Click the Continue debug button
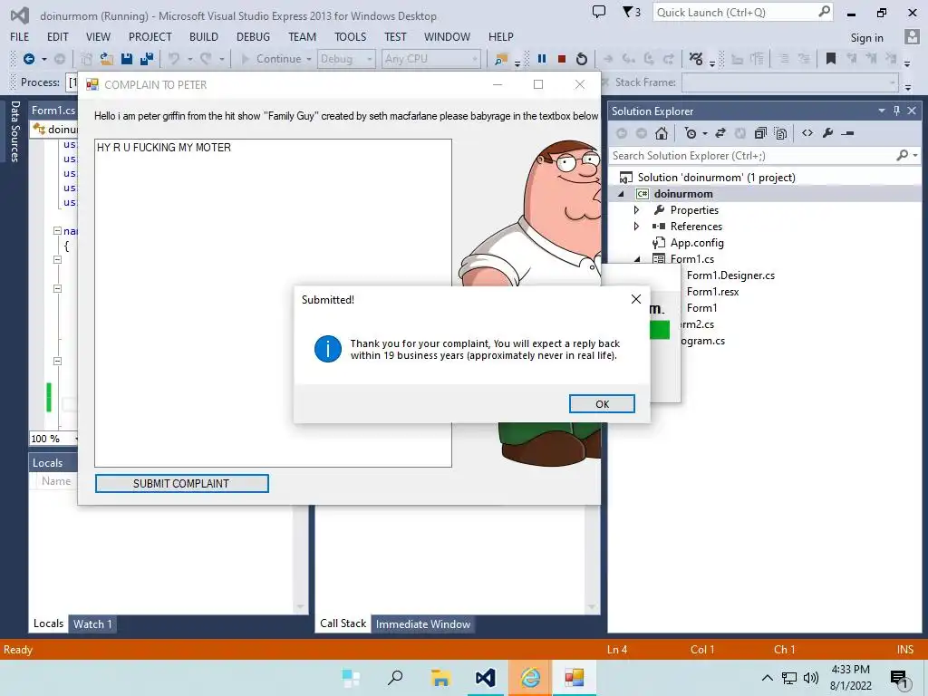The width and height of the screenshot is (928, 696). click(272, 59)
